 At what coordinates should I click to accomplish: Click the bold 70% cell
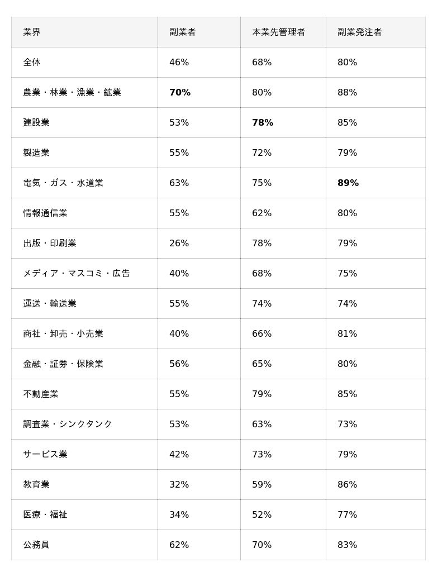click(180, 93)
